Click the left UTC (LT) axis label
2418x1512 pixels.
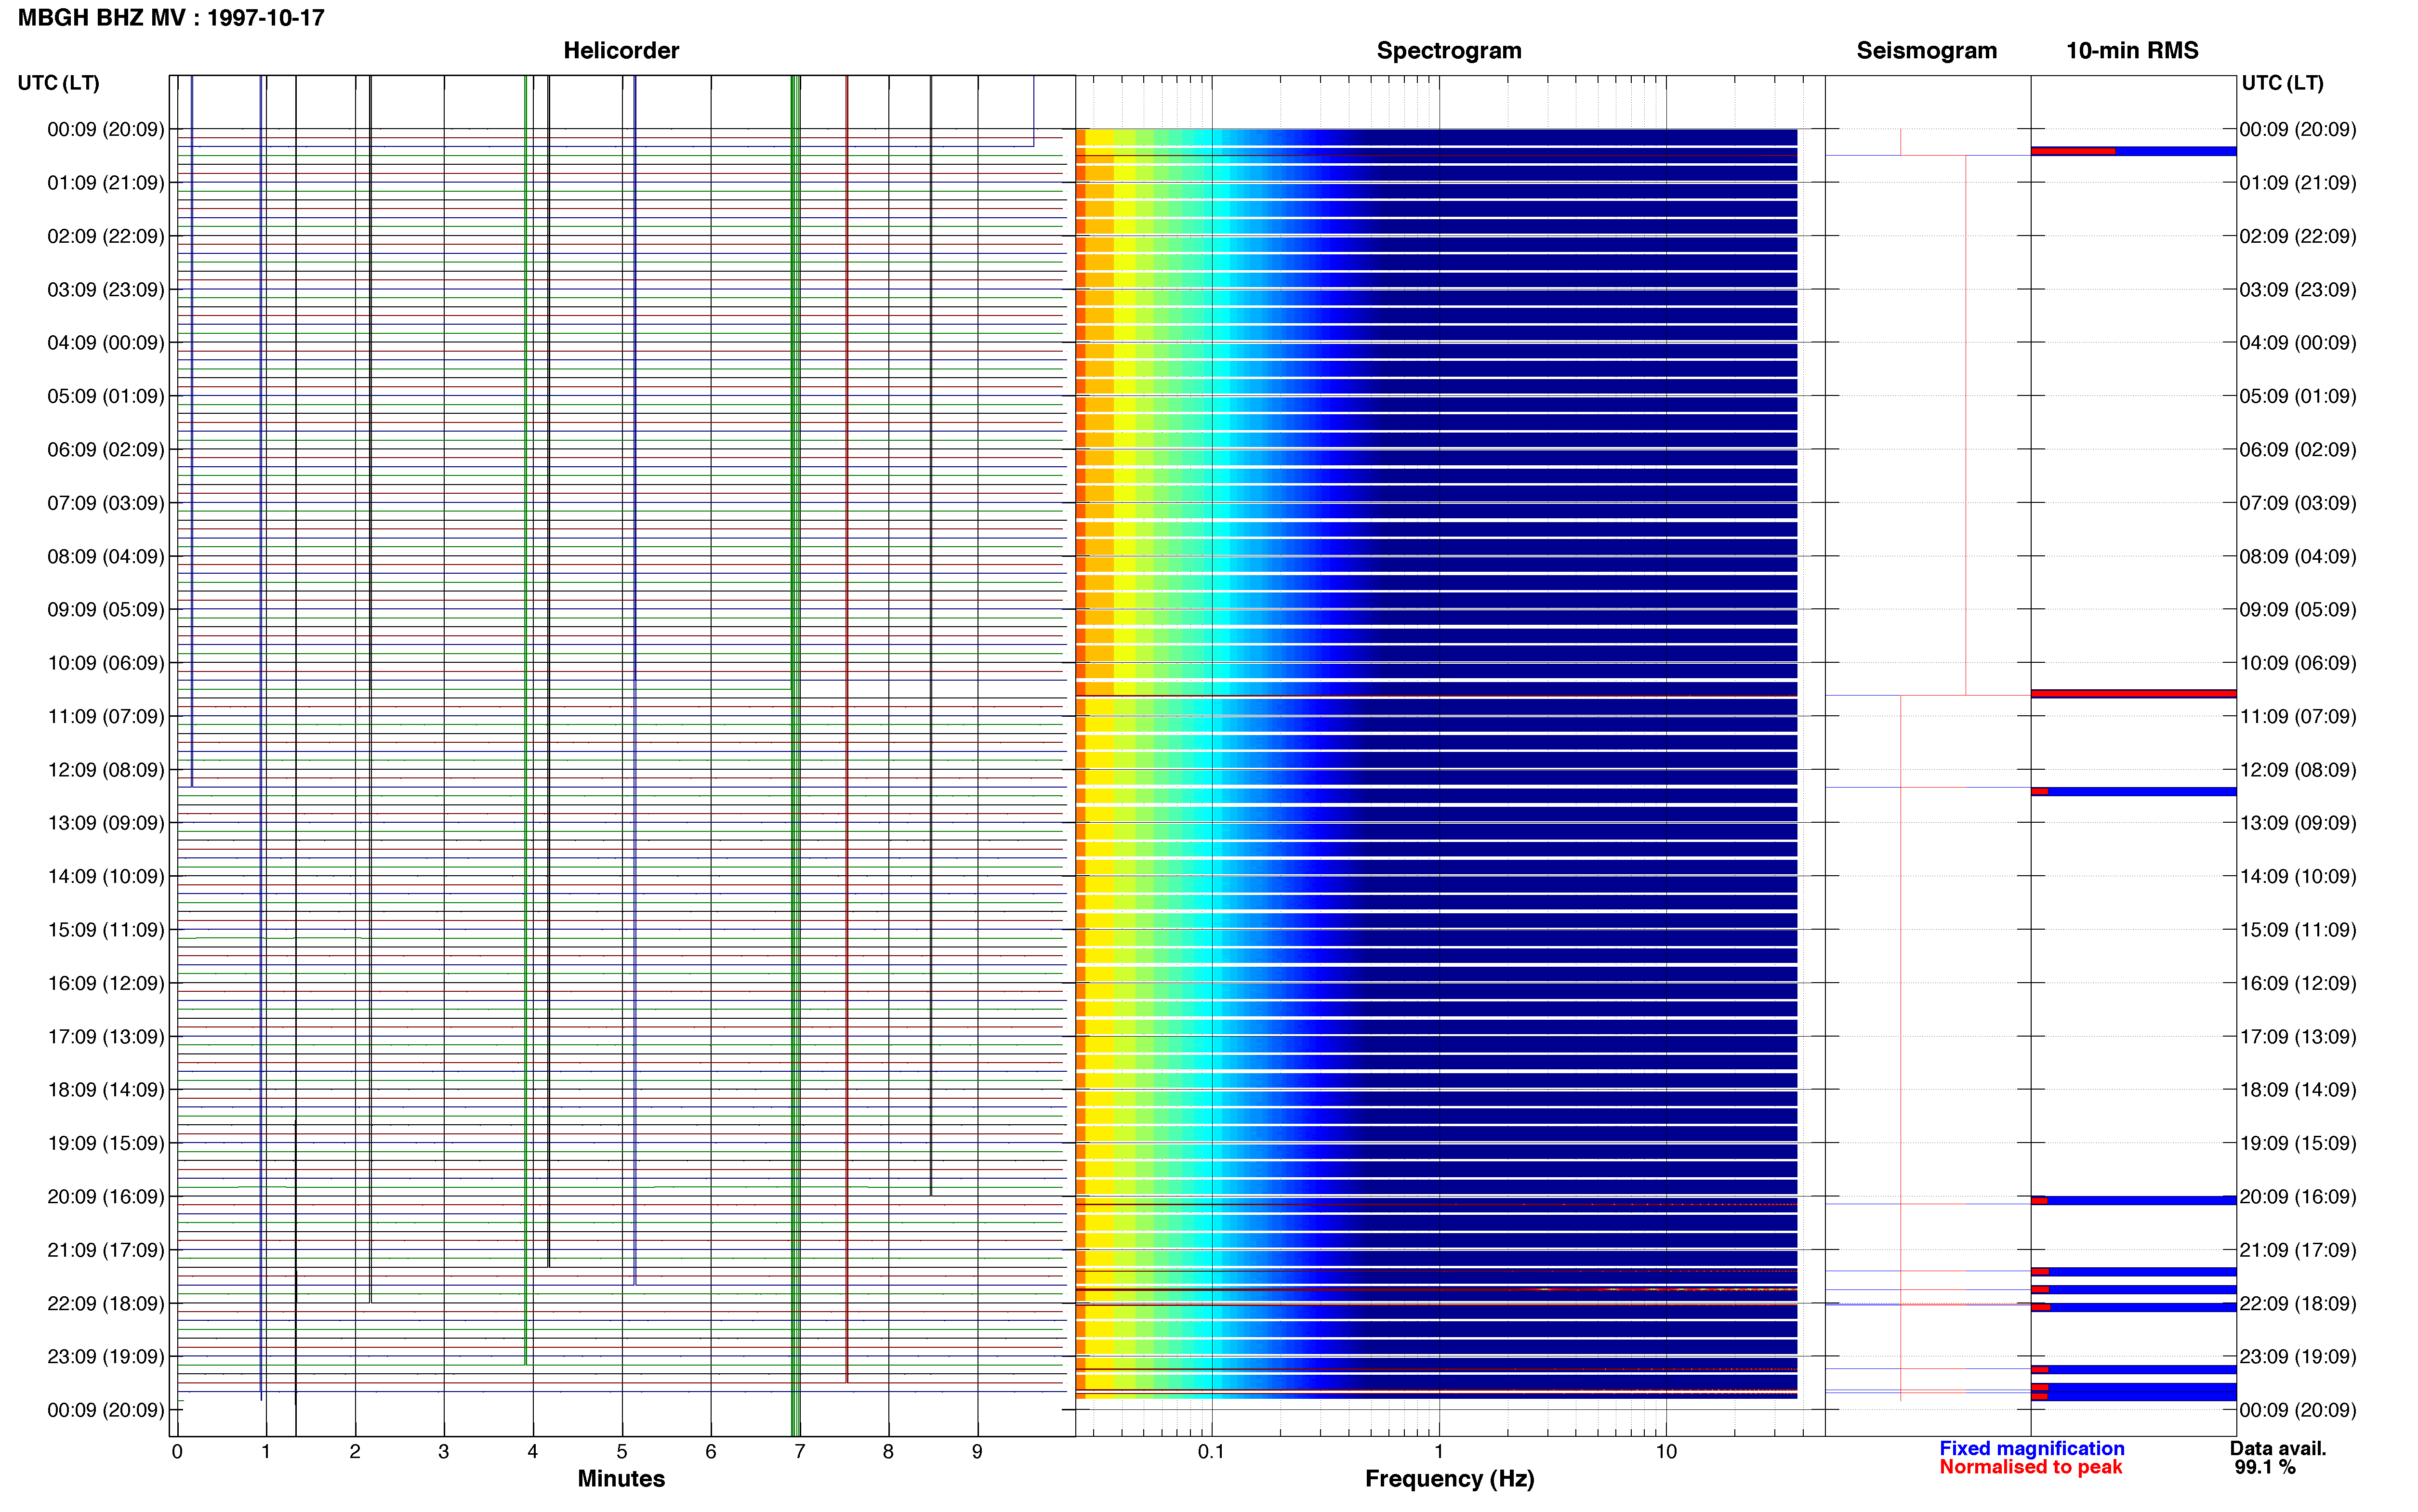pyautogui.click(x=59, y=83)
